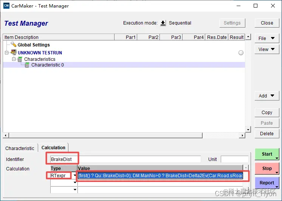Open the Stop button options arrow
The image size is (282, 201).
277,172
